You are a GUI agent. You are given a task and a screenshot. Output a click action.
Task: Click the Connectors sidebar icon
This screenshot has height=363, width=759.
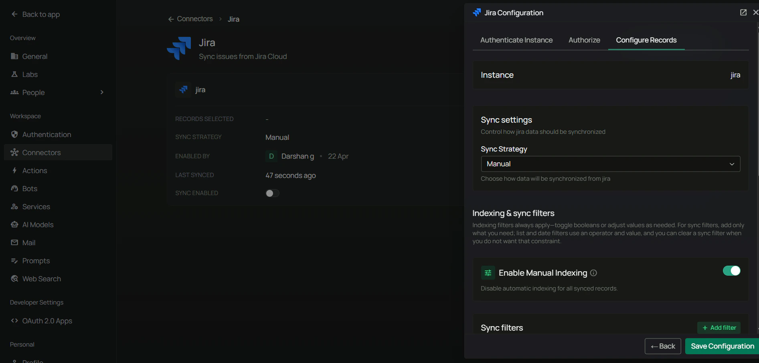14,152
